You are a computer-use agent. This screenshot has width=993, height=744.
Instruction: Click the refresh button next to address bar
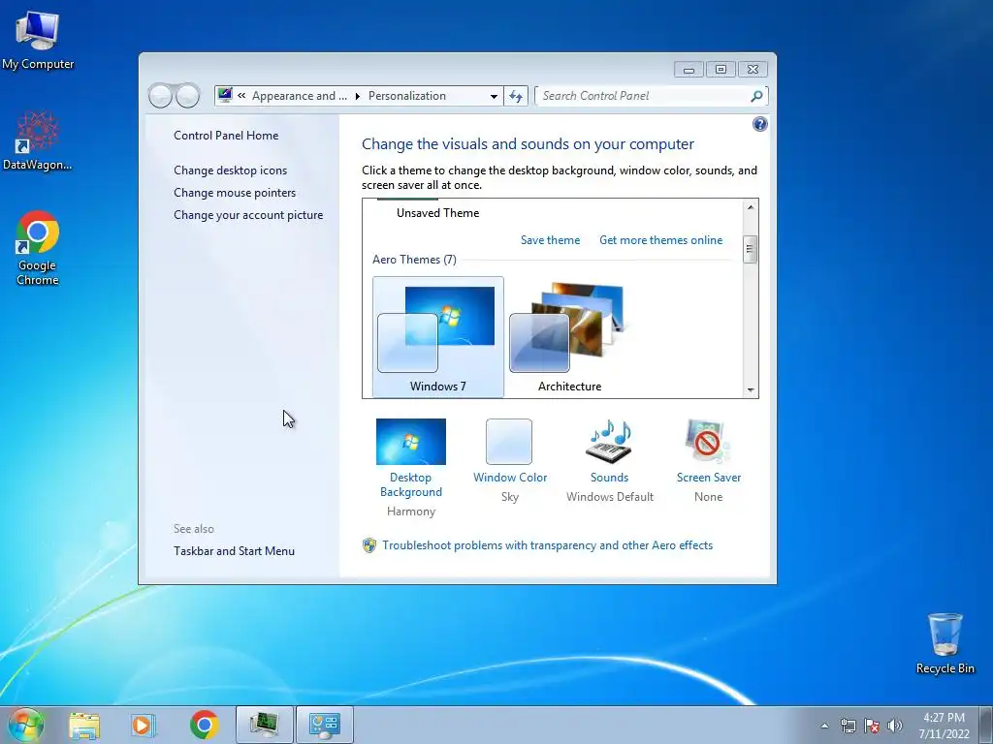(x=516, y=96)
